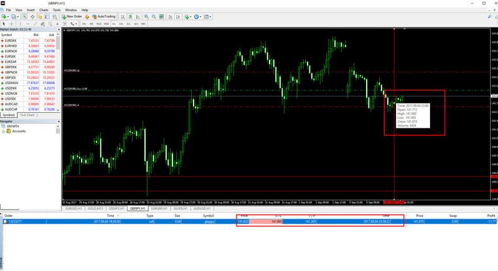This screenshot has width=498, height=271.
Task: Click the Zoom In magnifier icon
Action: coord(146,17)
